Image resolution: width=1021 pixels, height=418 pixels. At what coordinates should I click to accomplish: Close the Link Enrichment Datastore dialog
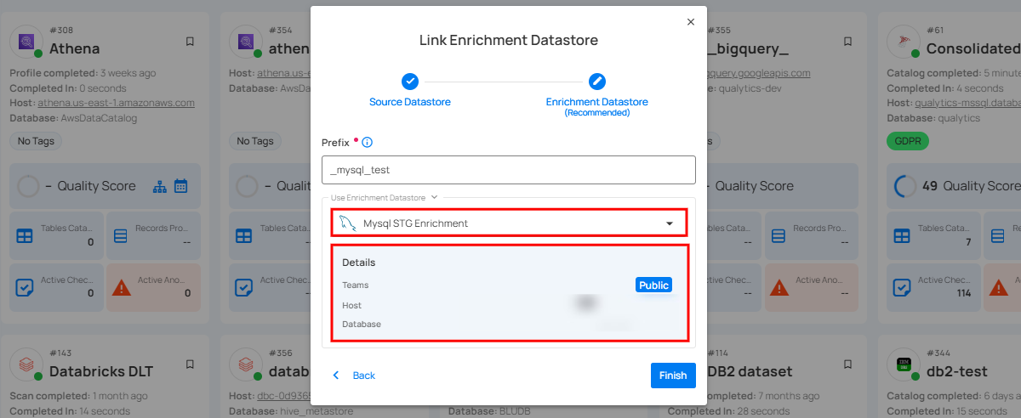pos(691,22)
